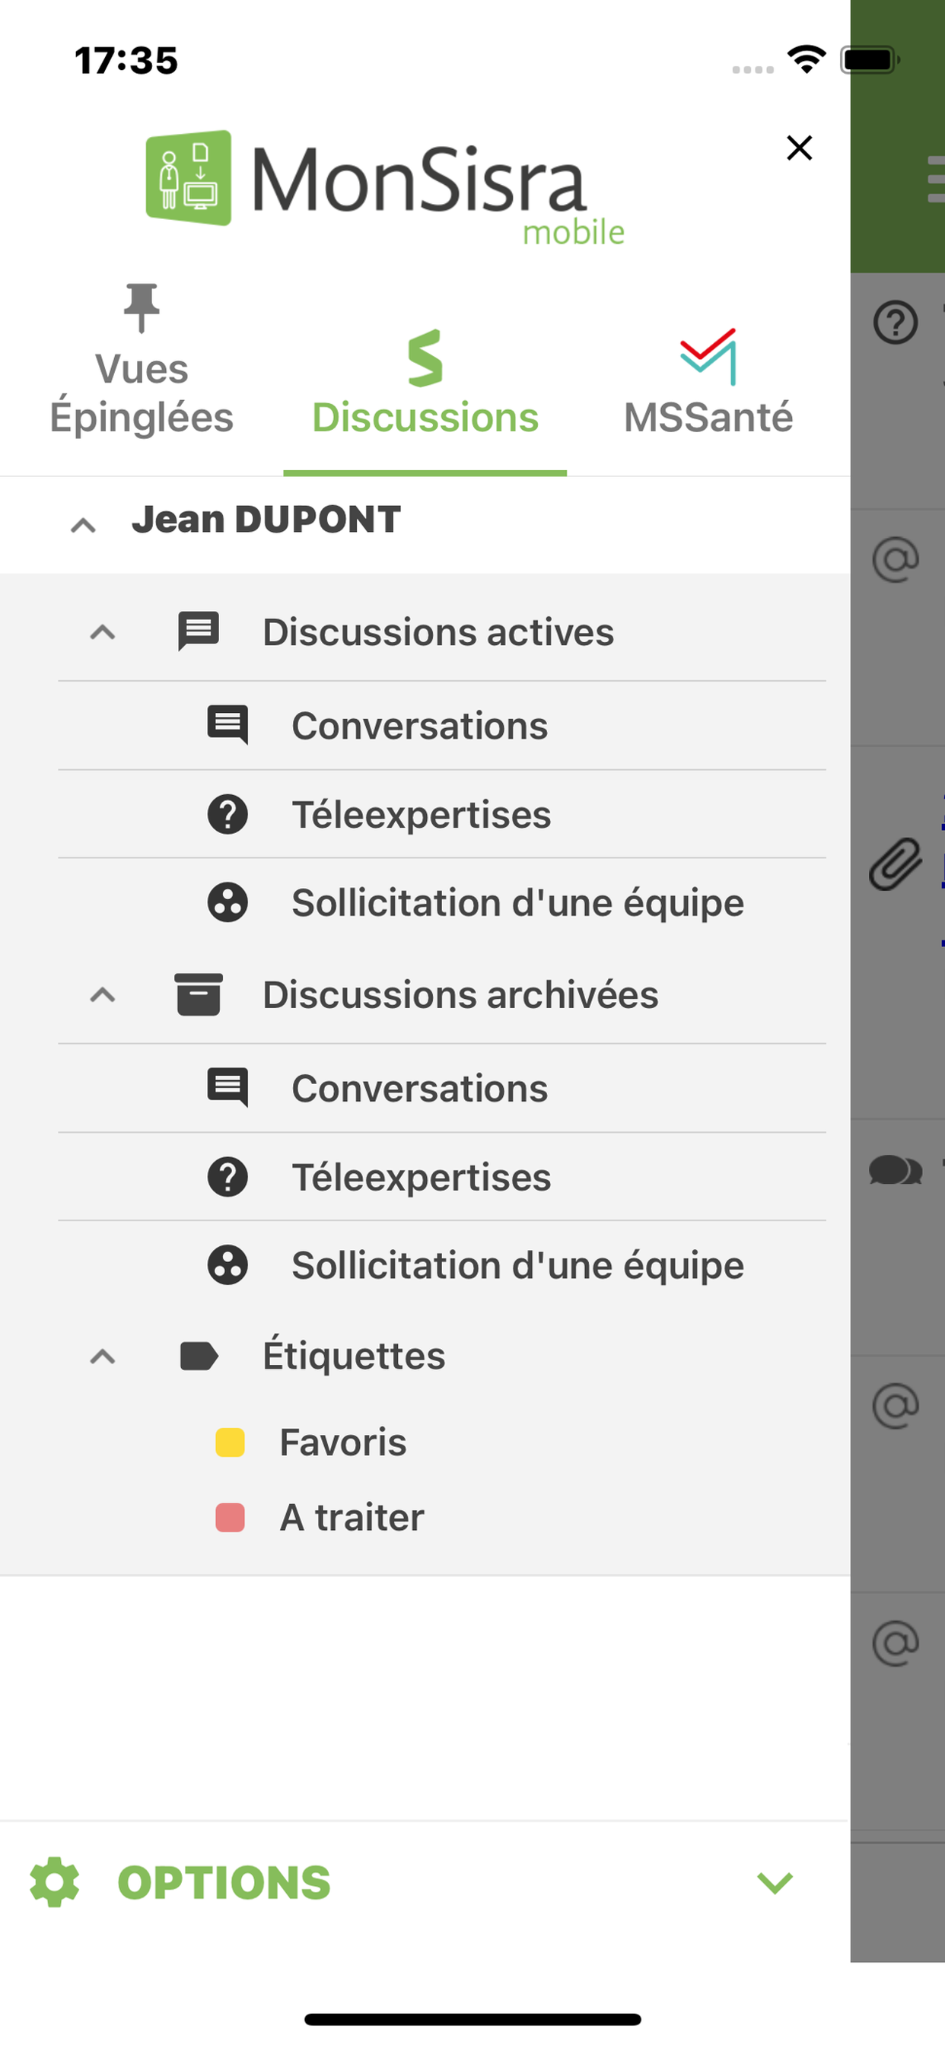
Task: Collapse the Jean DUPONT account section
Action: coord(84,525)
